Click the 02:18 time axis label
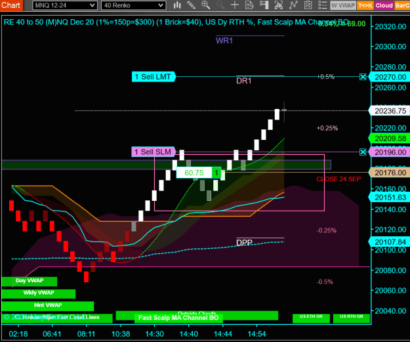Viewport: 410px width, 342px height. pyautogui.click(x=18, y=334)
